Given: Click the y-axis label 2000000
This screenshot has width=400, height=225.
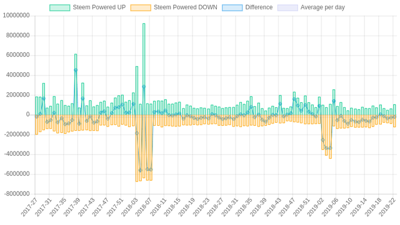Looking at the screenshot, I should [x=18, y=95].
